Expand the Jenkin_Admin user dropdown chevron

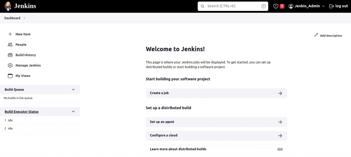point(323,6)
